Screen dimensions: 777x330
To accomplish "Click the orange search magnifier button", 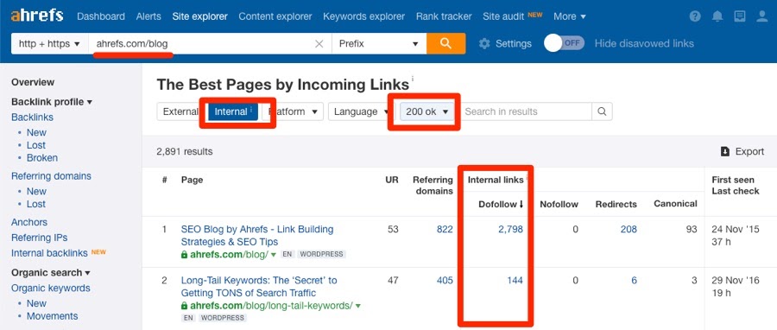I will click(x=445, y=43).
